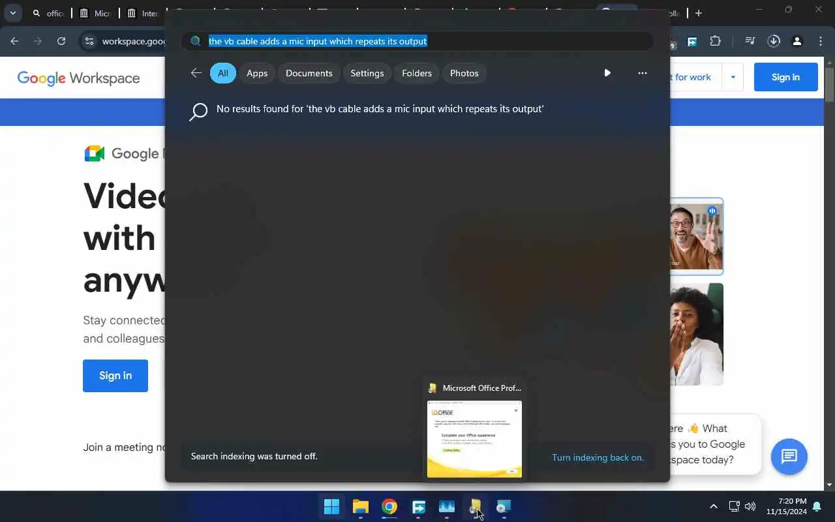Viewport: 835px width, 522px height.
Task: Open the Chrome extensions puzzle icon
Action: 716,41
